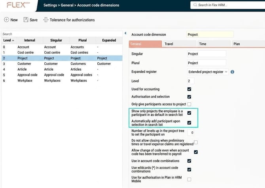Viewport: 265px width, 188px height.
Task: Toggle Use in account code combinations checkbox
Action: tap(189, 161)
